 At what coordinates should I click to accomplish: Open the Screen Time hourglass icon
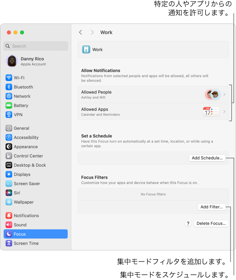tap(9, 243)
